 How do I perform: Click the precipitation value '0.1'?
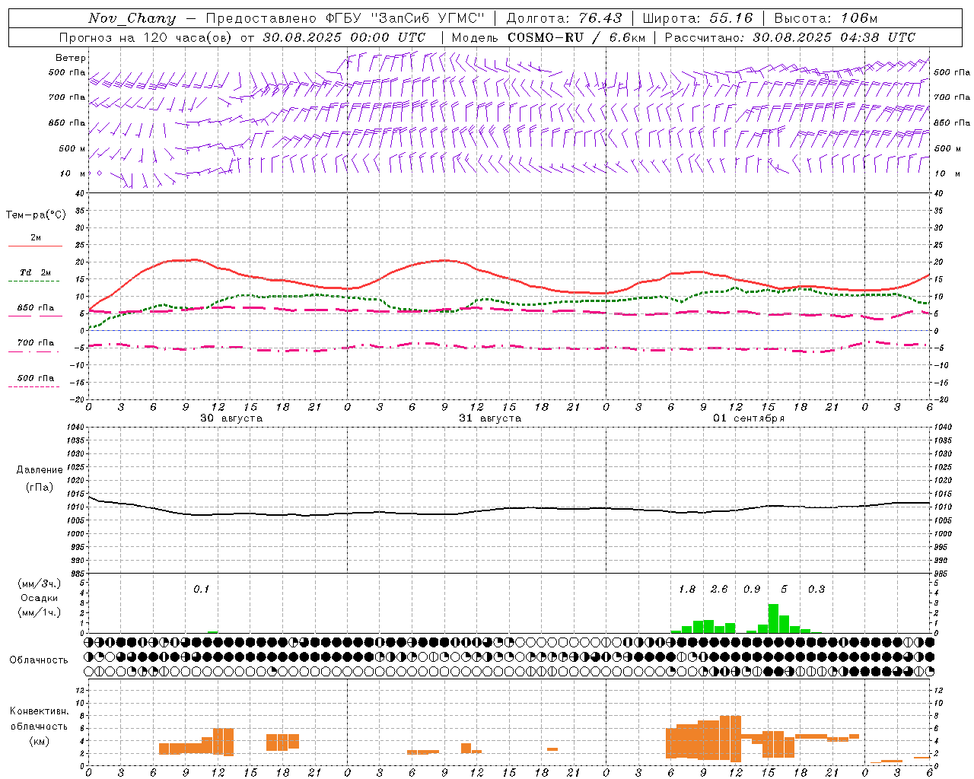pos(201,590)
